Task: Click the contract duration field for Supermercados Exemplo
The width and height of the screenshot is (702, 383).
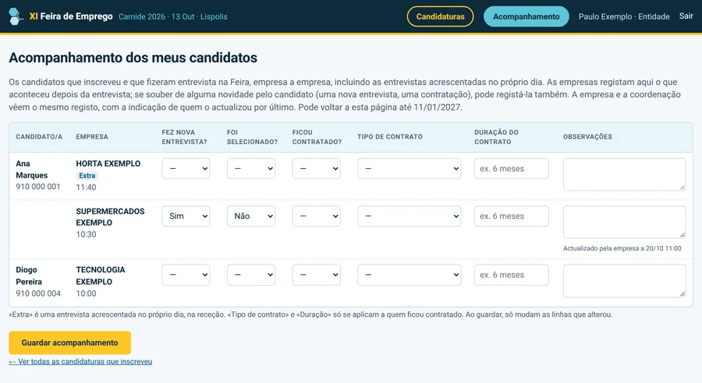Action: click(511, 216)
